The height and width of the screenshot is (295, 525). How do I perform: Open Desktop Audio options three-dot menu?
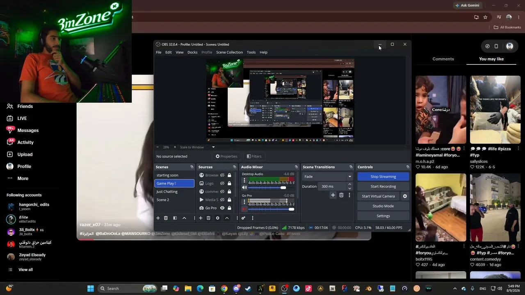point(244,180)
